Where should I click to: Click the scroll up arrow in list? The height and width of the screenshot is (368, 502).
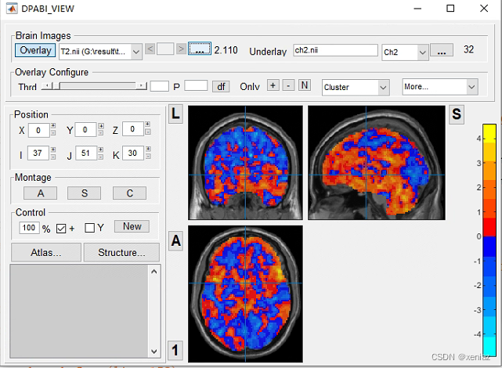click(x=154, y=272)
